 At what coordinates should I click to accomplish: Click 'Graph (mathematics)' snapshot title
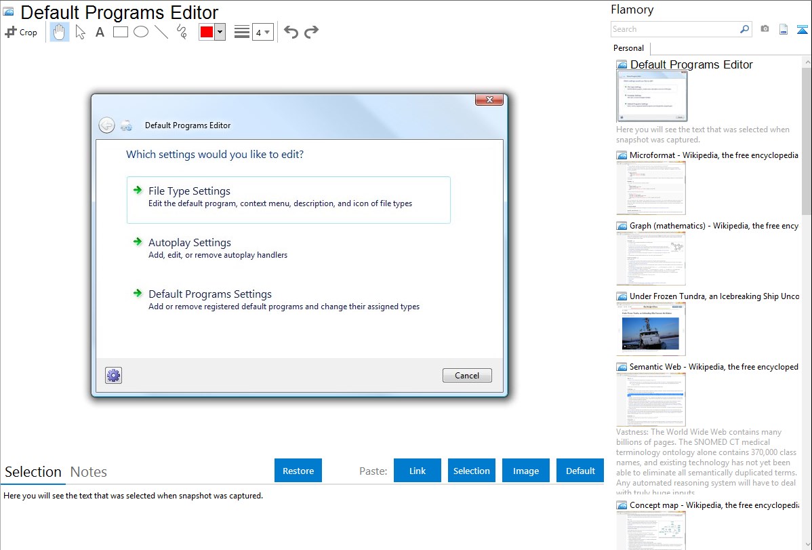click(x=714, y=226)
